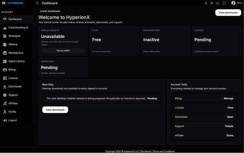
Task: Open the Disclaimer footer link
Action: (x=146, y=151)
